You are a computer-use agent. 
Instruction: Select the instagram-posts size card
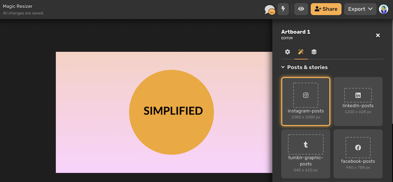(x=306, y=101)
